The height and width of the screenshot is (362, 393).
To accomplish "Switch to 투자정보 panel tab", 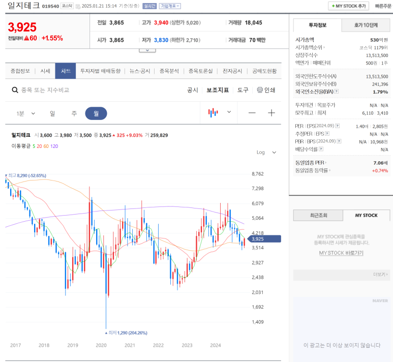I will [x=317, y=25].
